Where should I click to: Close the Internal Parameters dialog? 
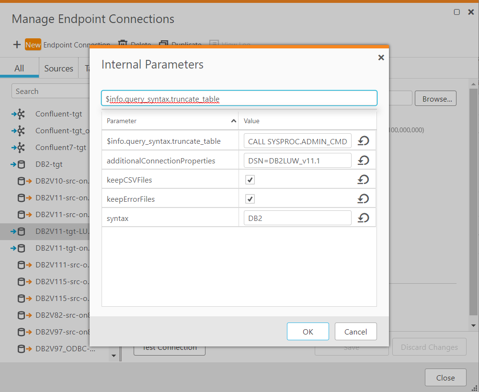(381, 58)
